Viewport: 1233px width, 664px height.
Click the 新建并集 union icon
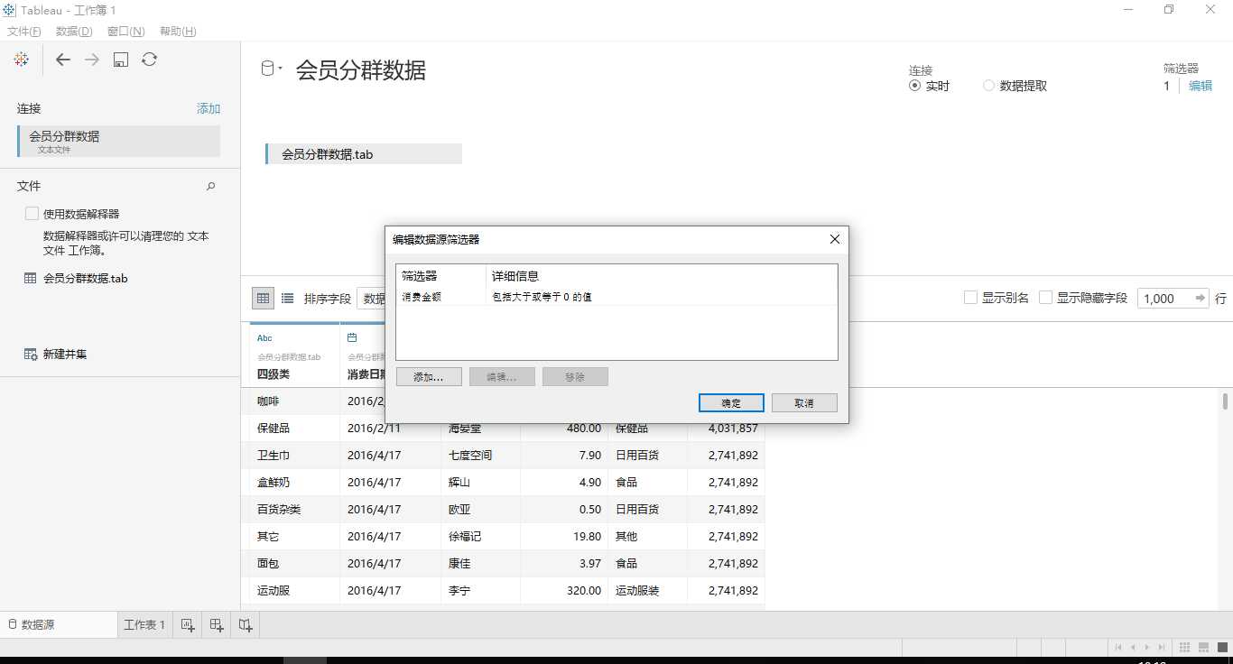click(x=31, y=355)
